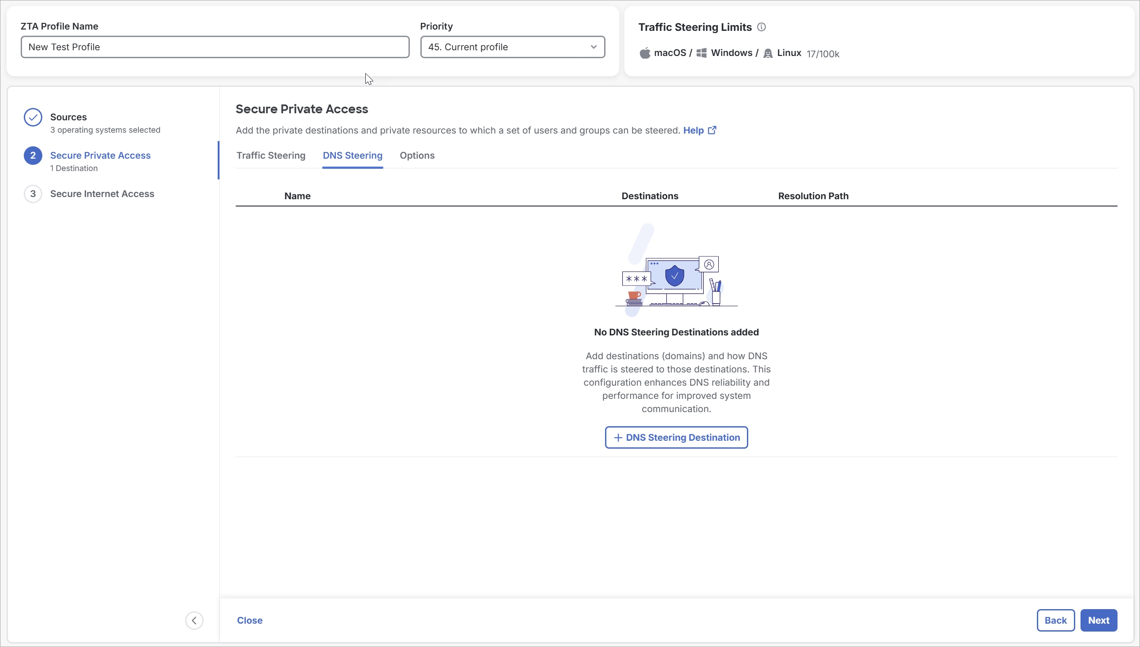The height and width of the screenshot is (647, 1140).
Task: Go to Secure Internet Access step
Action: tap(102, 194)
